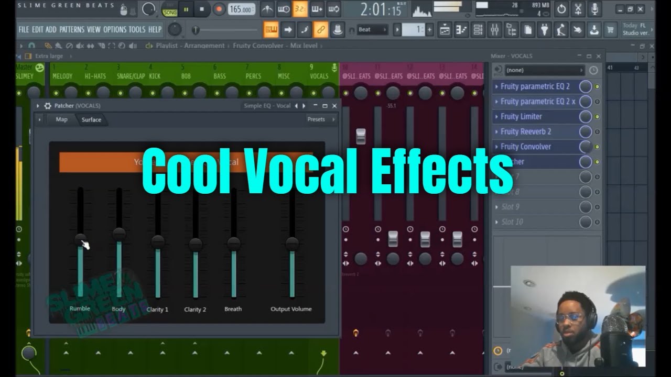This screenshot has width=671, height=377.
Task: Disable the Fruity Convolver effect
Action: [x=597, y=147]
